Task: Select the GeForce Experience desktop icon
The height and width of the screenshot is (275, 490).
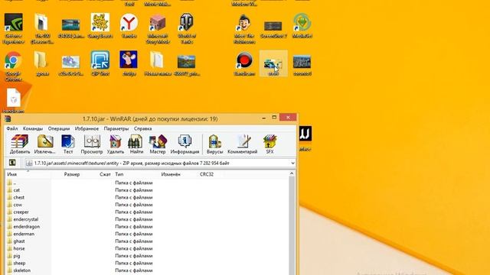Action: point(14,28)
